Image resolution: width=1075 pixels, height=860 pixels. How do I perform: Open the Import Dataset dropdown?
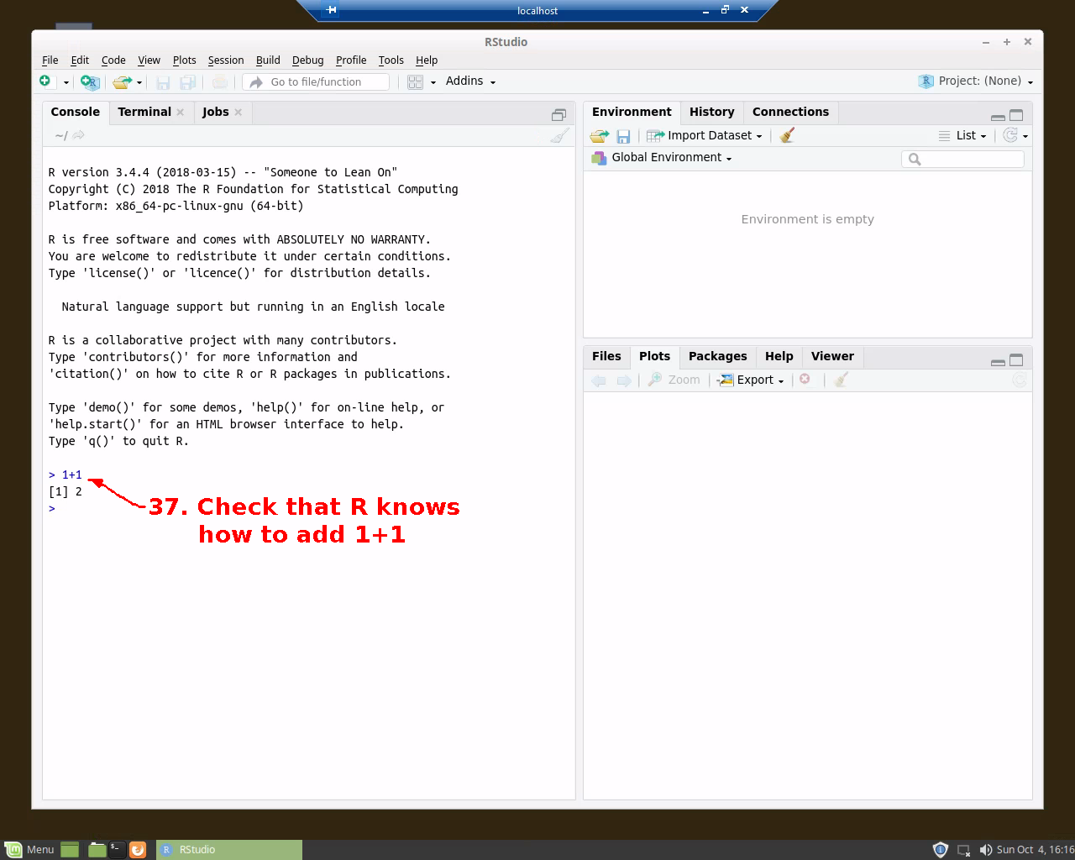click(x=705, y=135)
